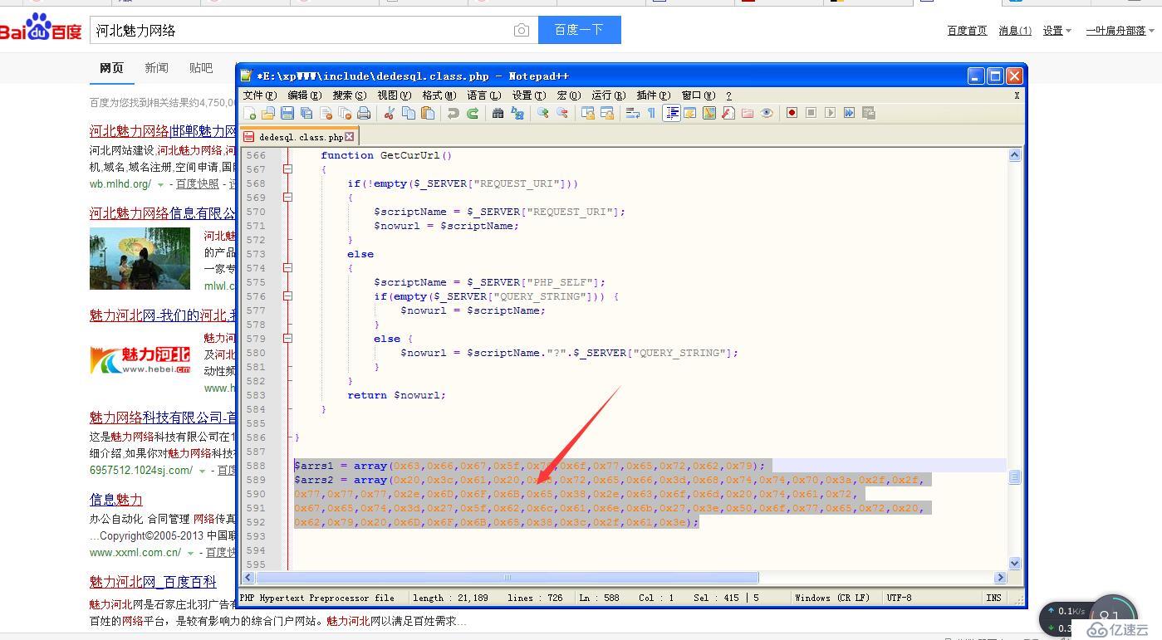Close the dedesql.class.php tab
The image size is (1162, 640).
coord(350,137)
